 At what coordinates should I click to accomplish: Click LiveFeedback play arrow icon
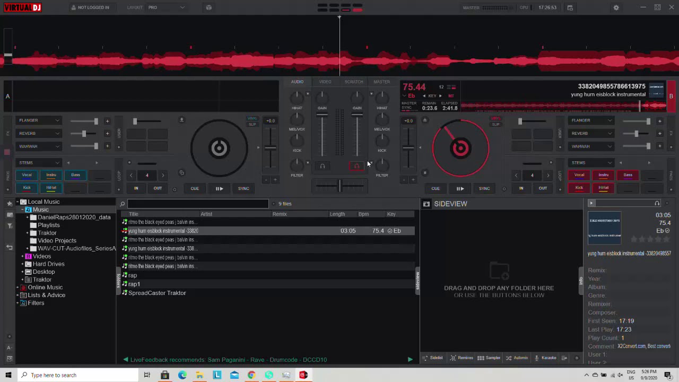point(410,360)
